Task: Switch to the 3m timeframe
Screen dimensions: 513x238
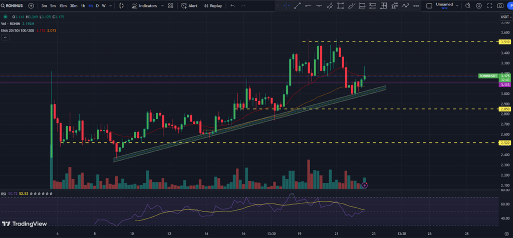Action: pos(44,5)
